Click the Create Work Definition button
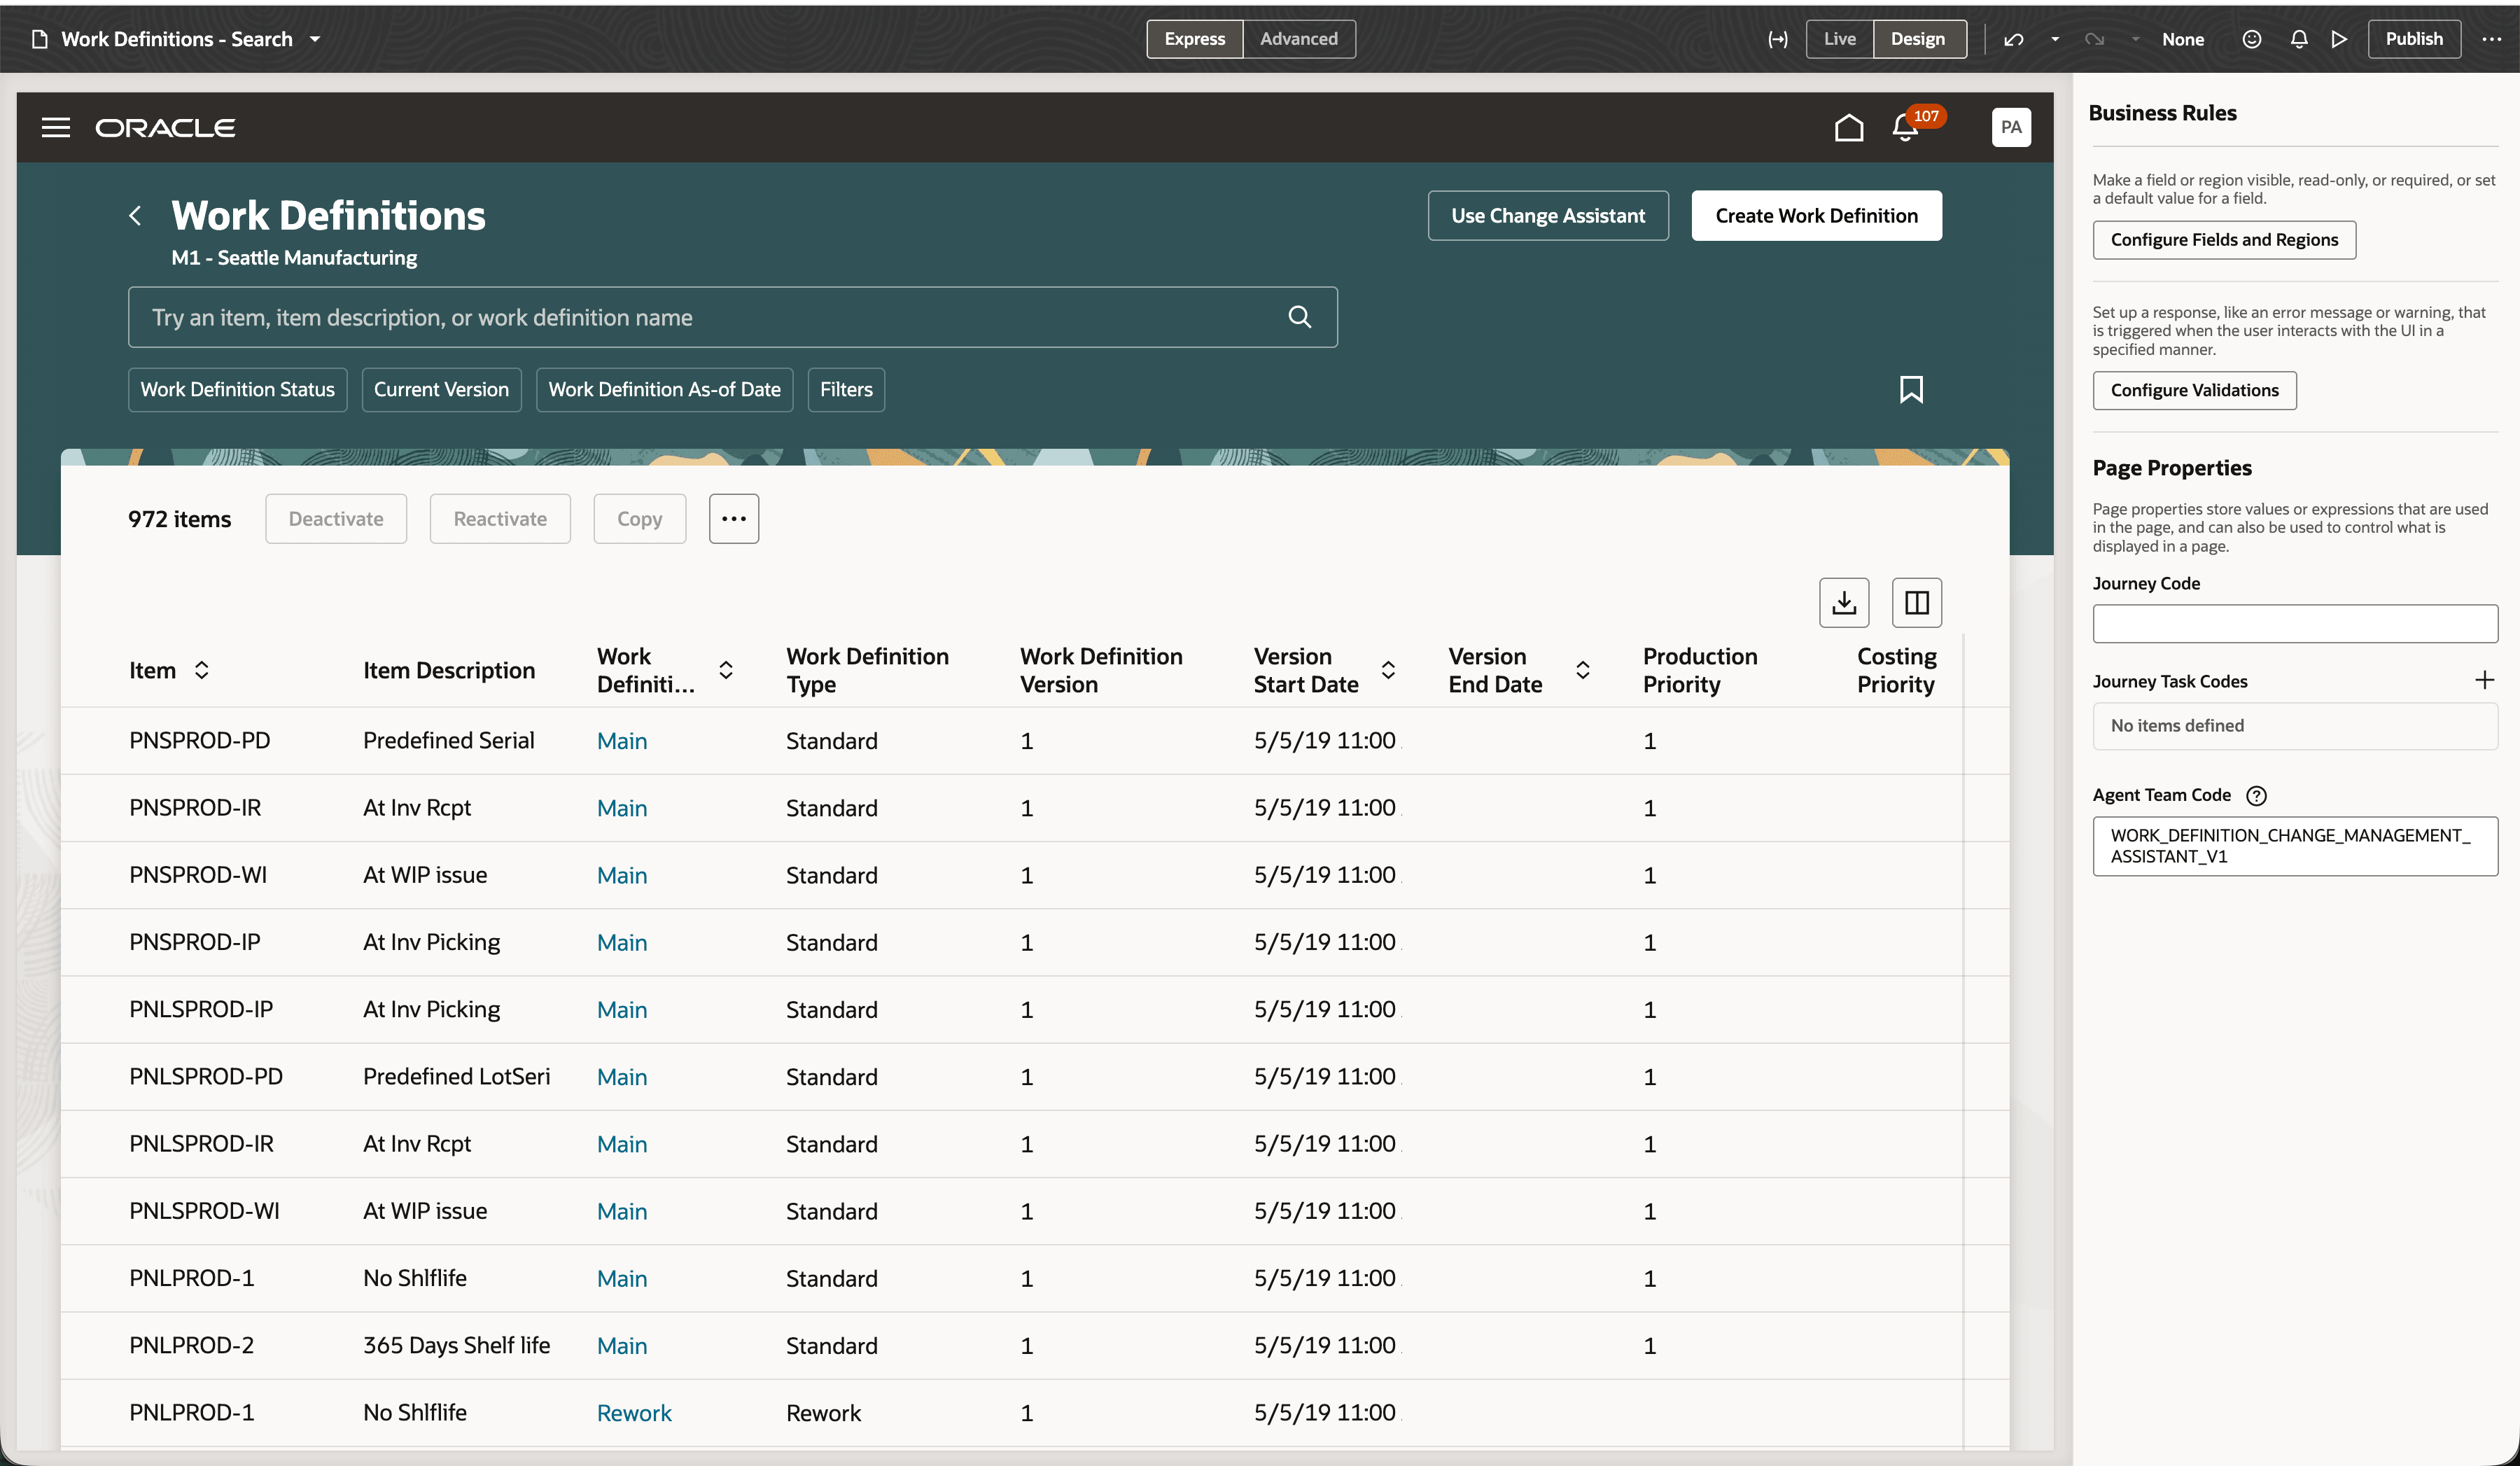The width and height of the screenshot is (2520, 1466). click(x=1816, y=215)
